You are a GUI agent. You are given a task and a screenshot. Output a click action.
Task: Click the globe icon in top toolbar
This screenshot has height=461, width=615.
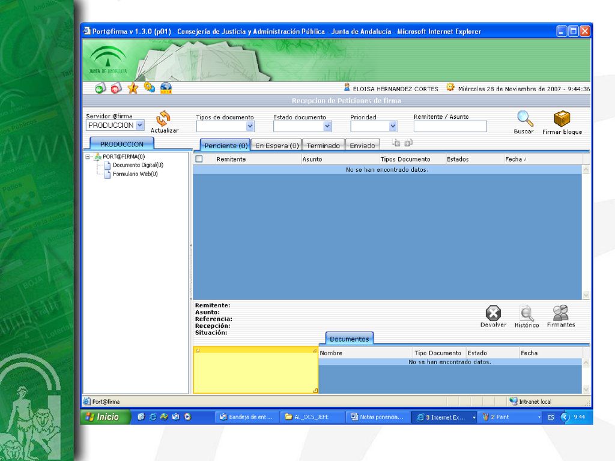[x=166, y=88]
